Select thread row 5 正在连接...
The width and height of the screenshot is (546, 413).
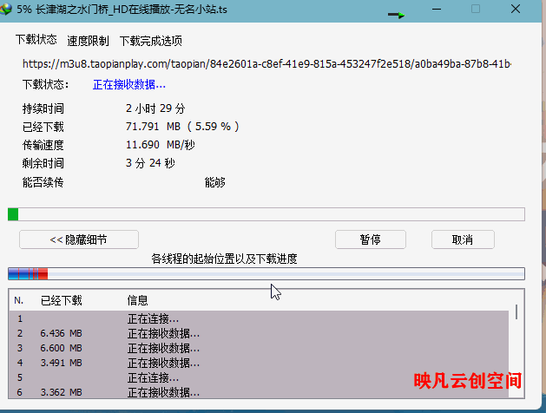click(259, 377)
